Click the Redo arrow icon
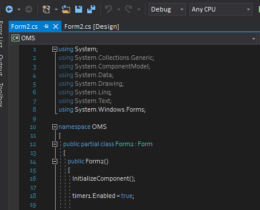Image resolution: width=260 pixels, height=210 pixels. [129, 9]
